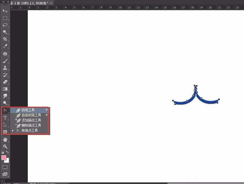The image size is (244, 184).
Task: Activate the Hand tool
Action: tap(5, 139)
